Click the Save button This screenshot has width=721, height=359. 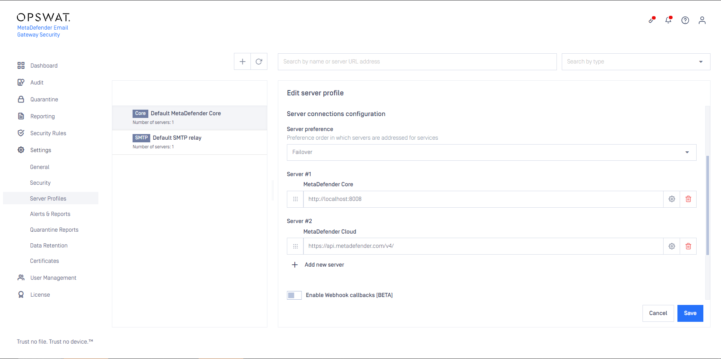[690, 313]
